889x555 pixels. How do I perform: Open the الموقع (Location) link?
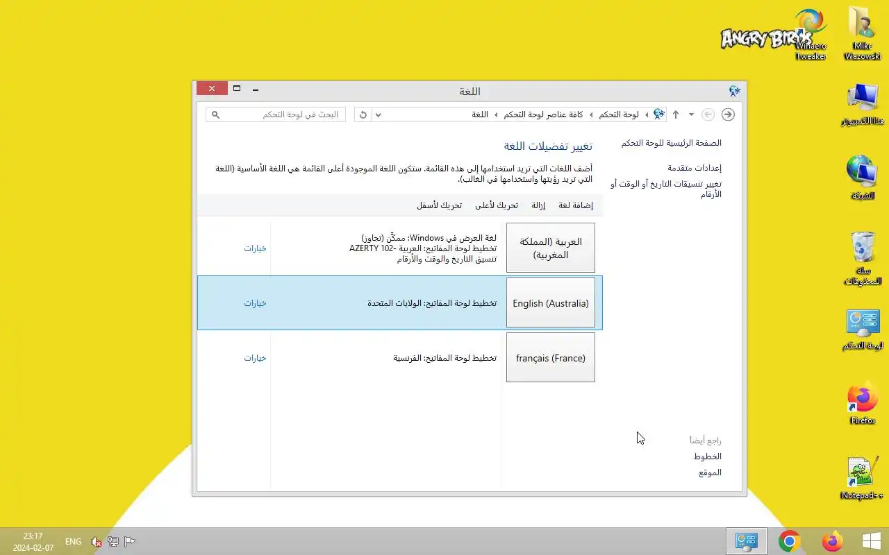(x=711, y=472)
